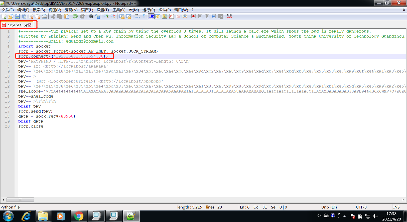
Task: Open the 运行(R) menu
Action: pos(149,10)
